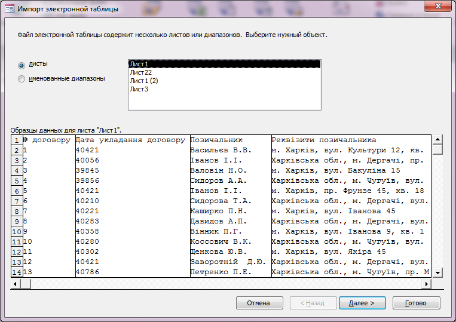Click header cell 'Дата укладання договору'
456x322 pixels.
(x=133, y=140)
